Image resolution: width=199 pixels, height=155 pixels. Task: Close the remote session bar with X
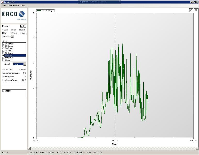point(120,1)
